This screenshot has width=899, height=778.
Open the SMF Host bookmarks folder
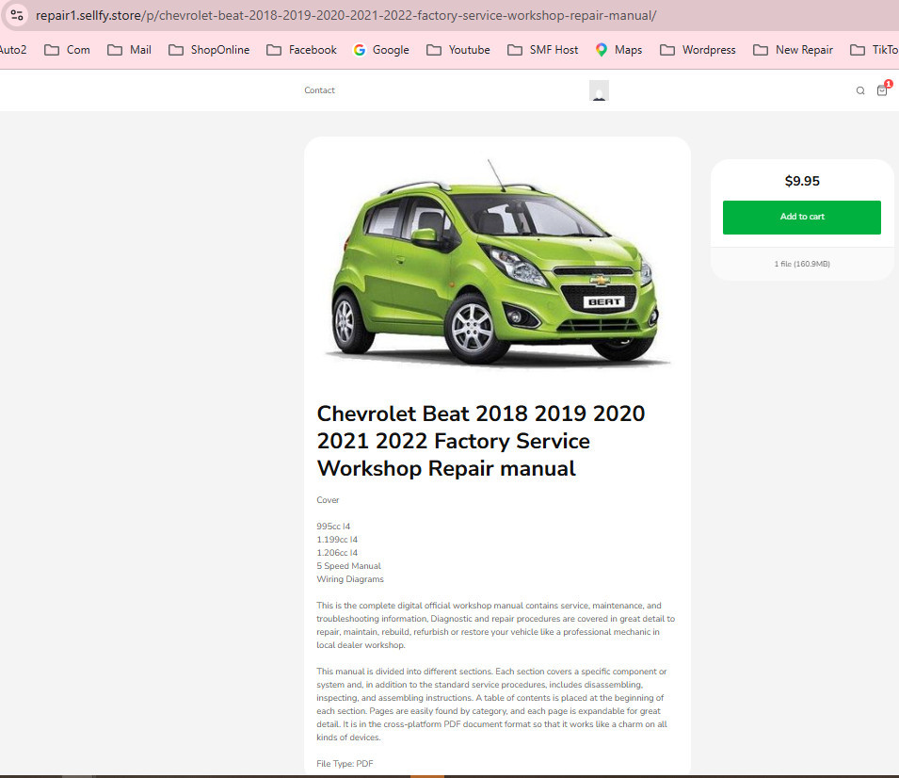(x=543, y=50)
